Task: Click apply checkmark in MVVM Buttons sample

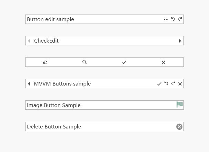Action: pyautogui.click(x=159, y=84)
